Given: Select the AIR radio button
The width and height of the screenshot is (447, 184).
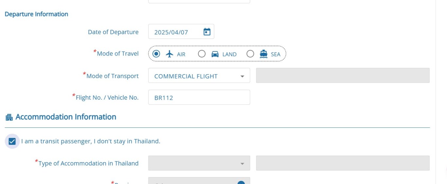Looking at the screenshot, I should point(156,54).
